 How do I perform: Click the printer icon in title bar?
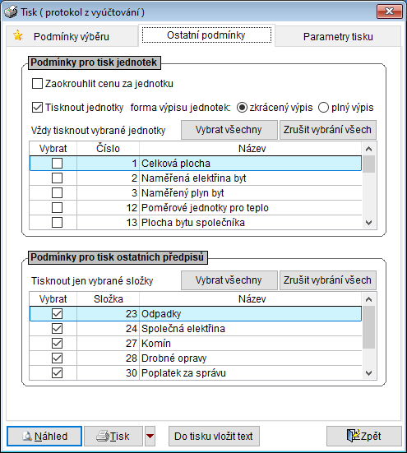[x=11, y=12]
